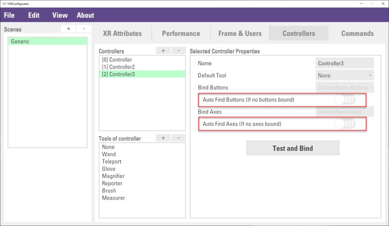Select Measurer tool in list

click(142, 198)
